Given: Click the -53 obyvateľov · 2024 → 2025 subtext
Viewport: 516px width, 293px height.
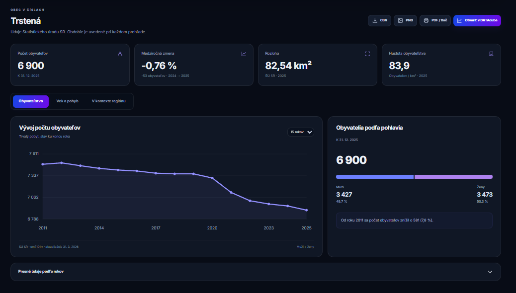Looking at the screenshot, I should click(x=165, y=76).
